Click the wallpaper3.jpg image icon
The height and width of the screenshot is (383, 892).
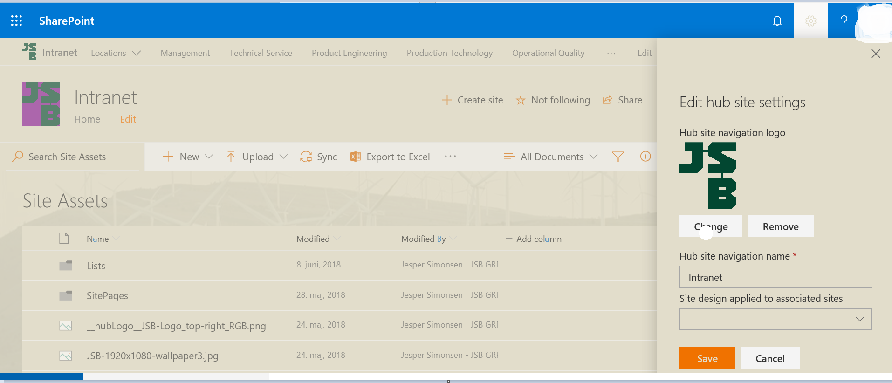[x=66, y=356]
